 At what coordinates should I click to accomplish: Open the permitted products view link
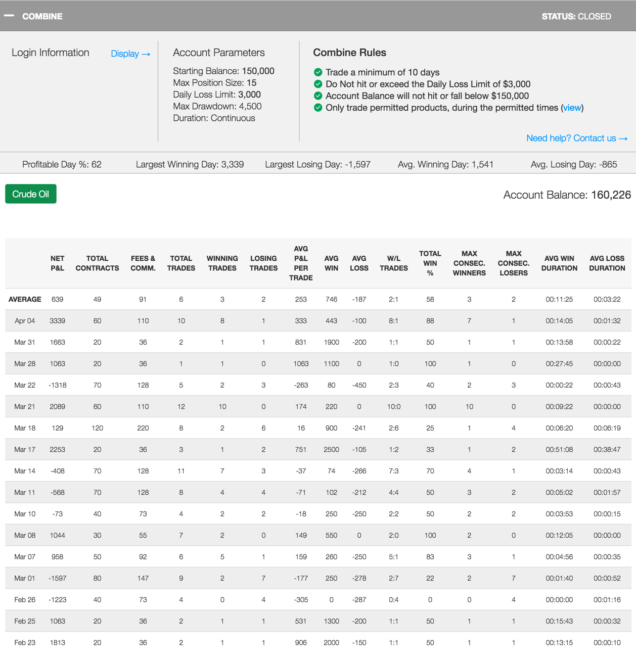[x=572, y=108]
